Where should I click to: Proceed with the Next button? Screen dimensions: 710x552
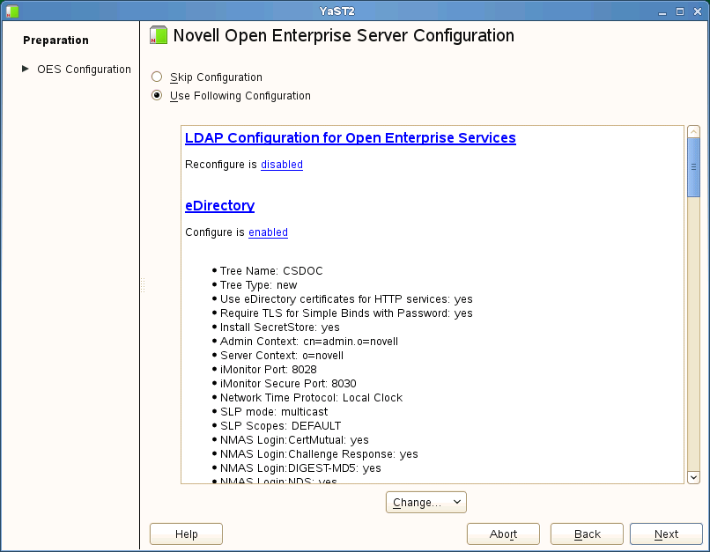click(666, 534)
